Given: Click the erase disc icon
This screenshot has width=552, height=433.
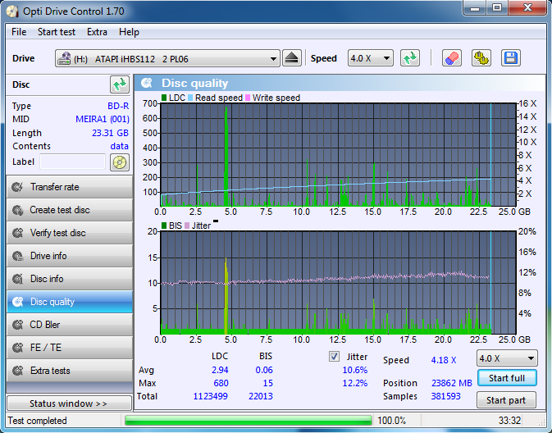Looking at the screenshot, I should [451, 58].
